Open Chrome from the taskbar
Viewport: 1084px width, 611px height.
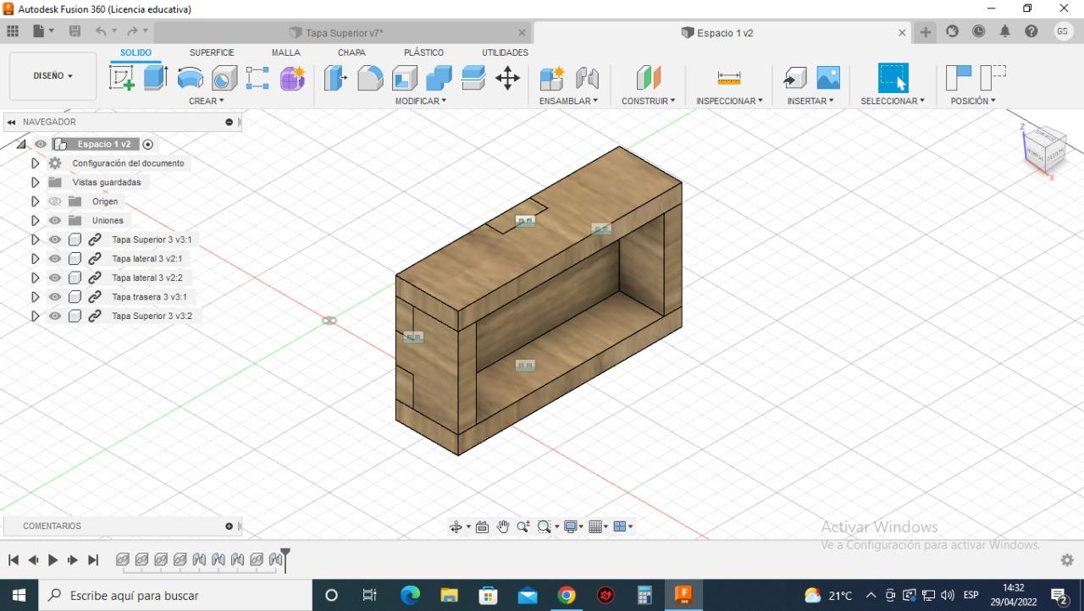567,595
